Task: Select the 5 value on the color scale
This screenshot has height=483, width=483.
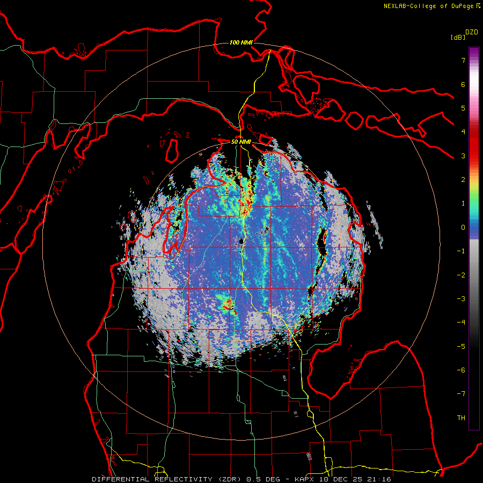Action: point(463,108)
